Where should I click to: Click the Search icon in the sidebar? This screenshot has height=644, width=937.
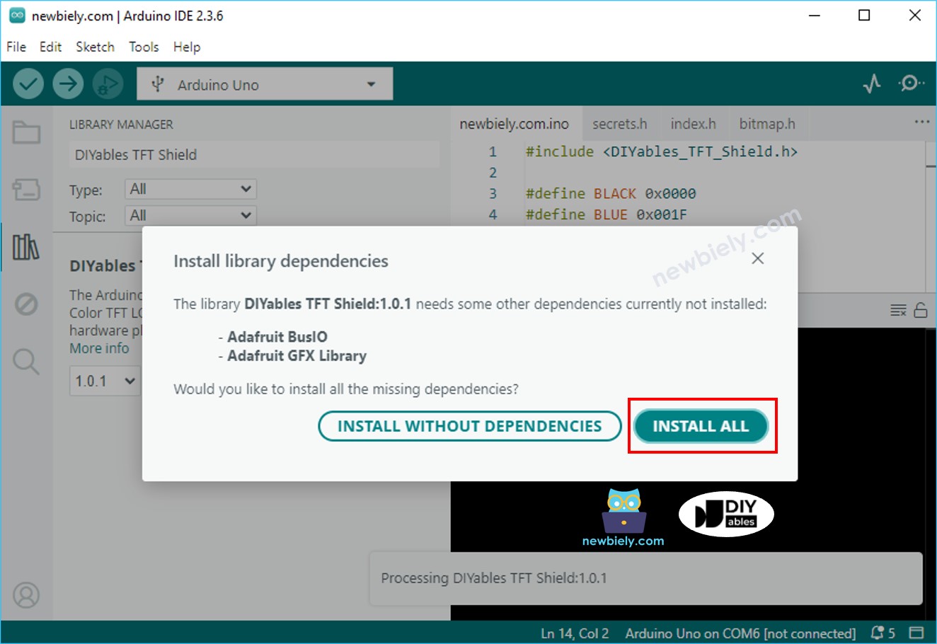[26, 362]
